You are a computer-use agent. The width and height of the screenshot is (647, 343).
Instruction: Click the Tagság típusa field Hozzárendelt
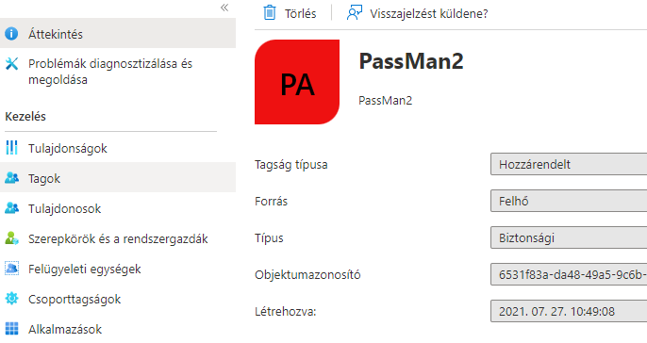(x=569, y=164)
